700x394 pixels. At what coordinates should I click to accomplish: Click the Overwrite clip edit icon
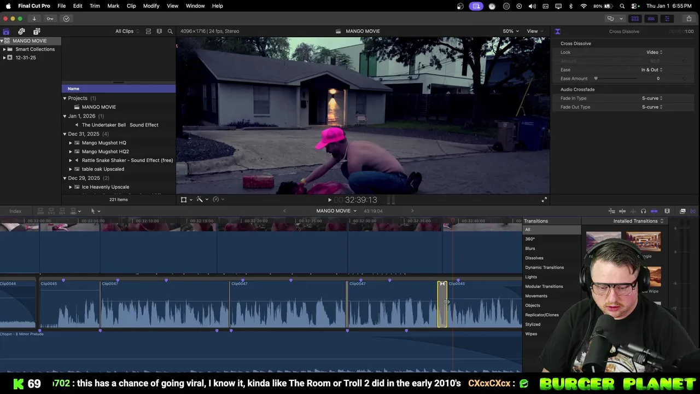click(73, 211)
